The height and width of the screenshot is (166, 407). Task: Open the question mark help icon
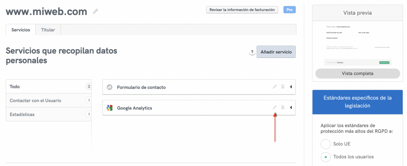(252, 52)
